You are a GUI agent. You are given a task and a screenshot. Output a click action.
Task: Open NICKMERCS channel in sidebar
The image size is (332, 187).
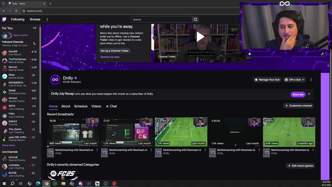(19, 84)
